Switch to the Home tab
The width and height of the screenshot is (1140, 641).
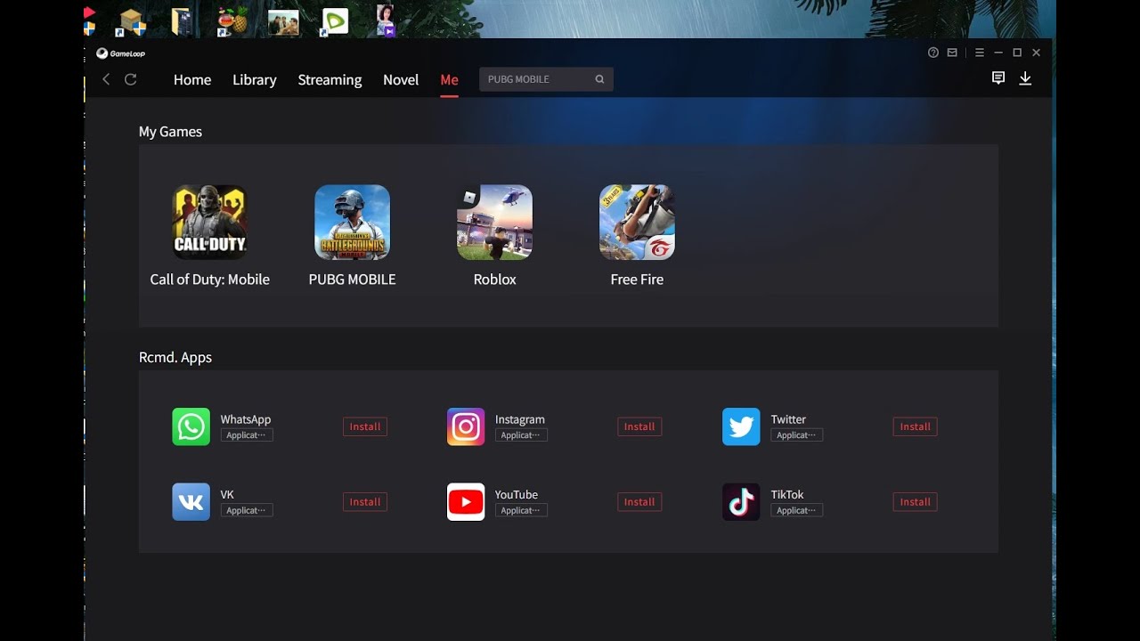(x=192, y=79)
